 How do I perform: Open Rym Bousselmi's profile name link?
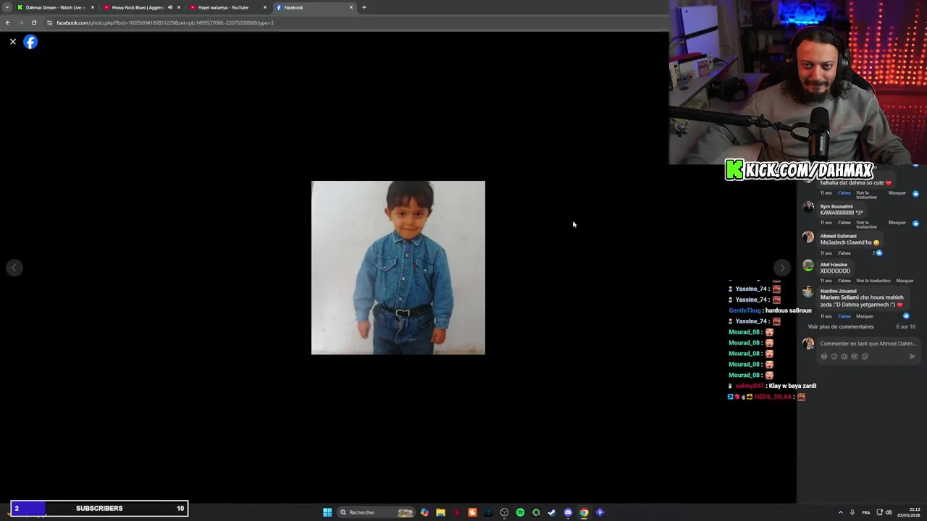[836, 206]
